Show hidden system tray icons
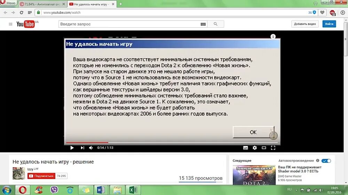Screen dimensions: 348x195 click(296, 190)
